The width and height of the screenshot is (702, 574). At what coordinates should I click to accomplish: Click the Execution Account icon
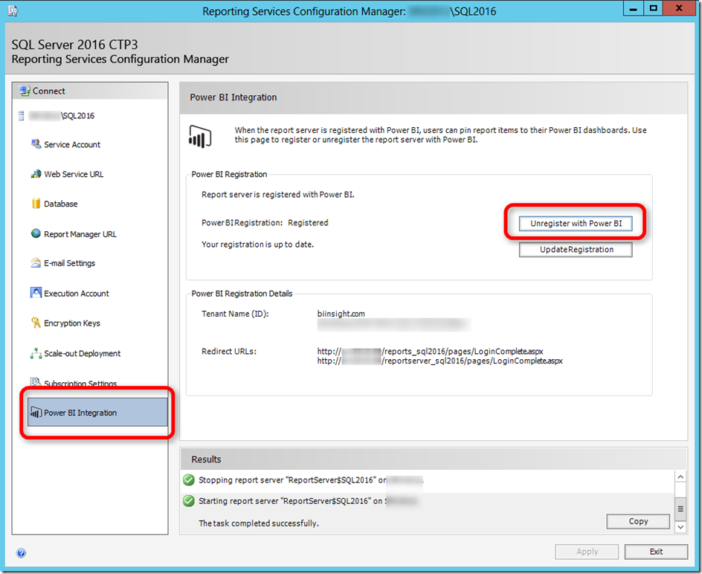coord(36,293)
